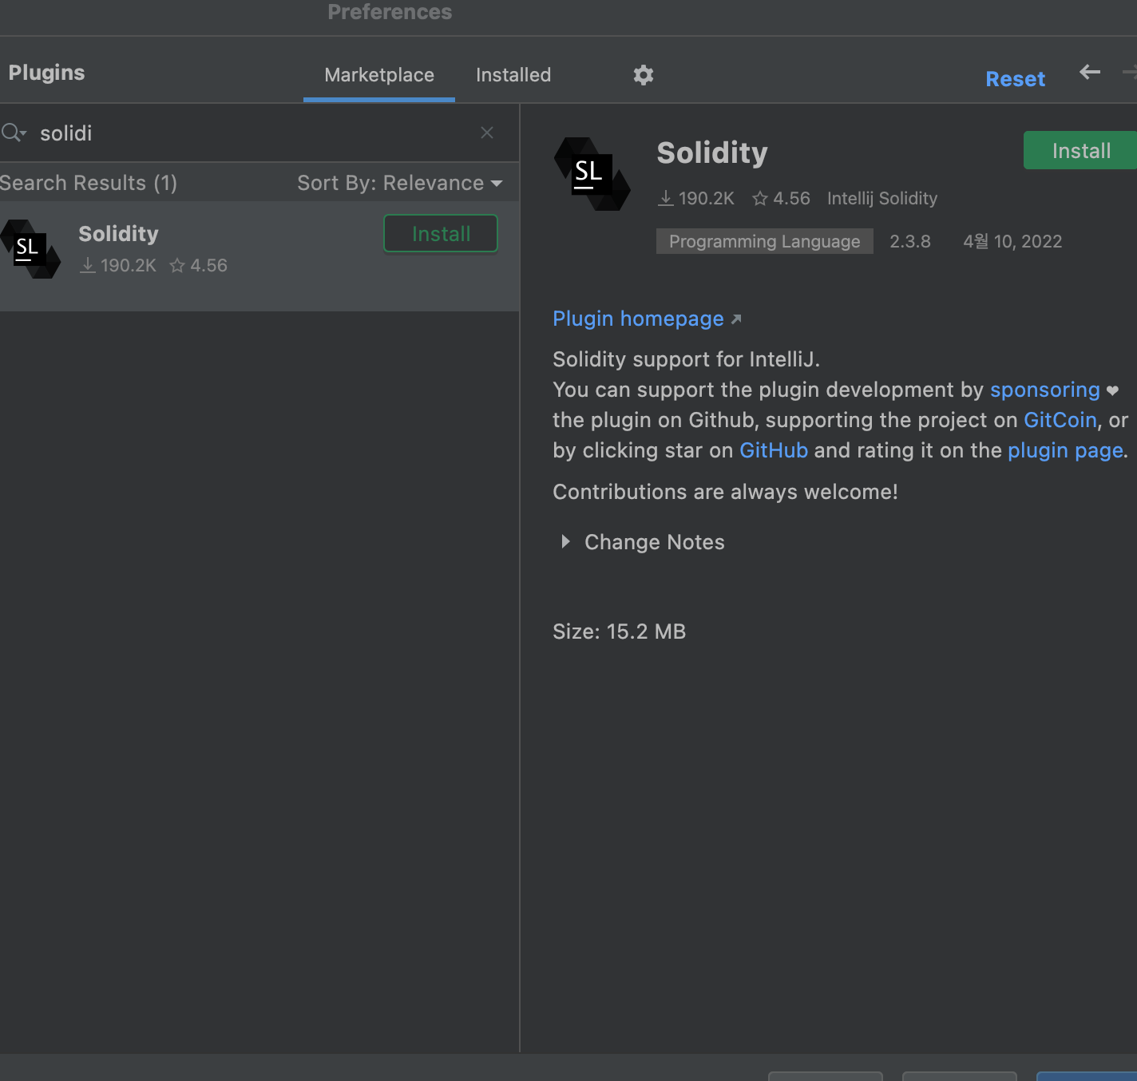The width and height of the screenshot is (1137, 1081).
Task: Open the plugins settings gear menu
Action: [x=643, y=75]
